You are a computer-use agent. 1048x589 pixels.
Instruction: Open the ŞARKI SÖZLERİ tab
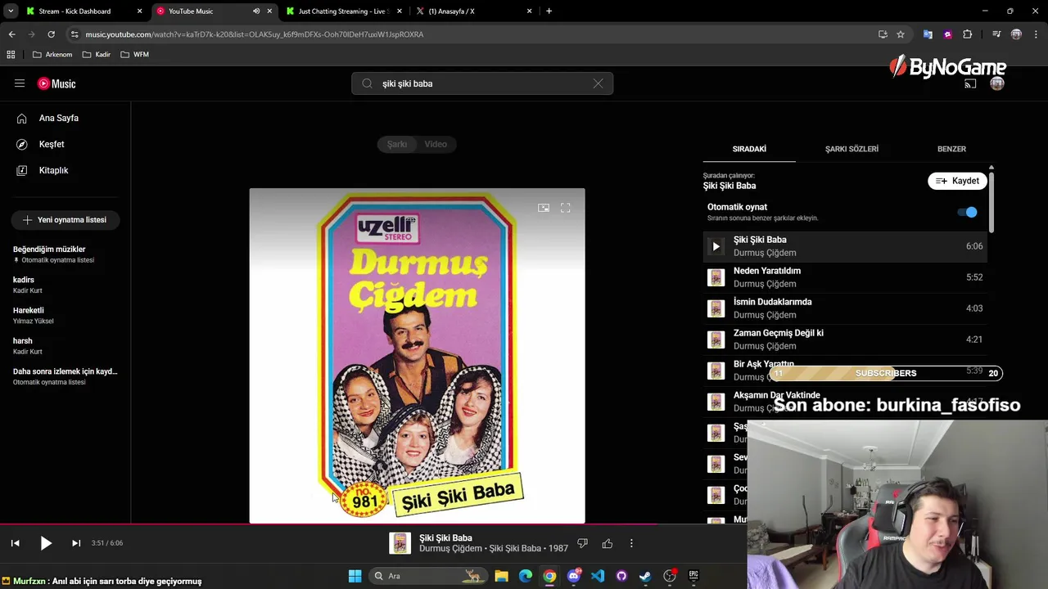851,149
